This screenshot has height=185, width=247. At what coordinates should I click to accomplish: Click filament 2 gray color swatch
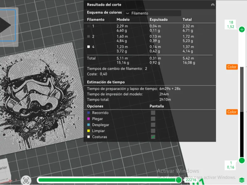tap(89, 36)
